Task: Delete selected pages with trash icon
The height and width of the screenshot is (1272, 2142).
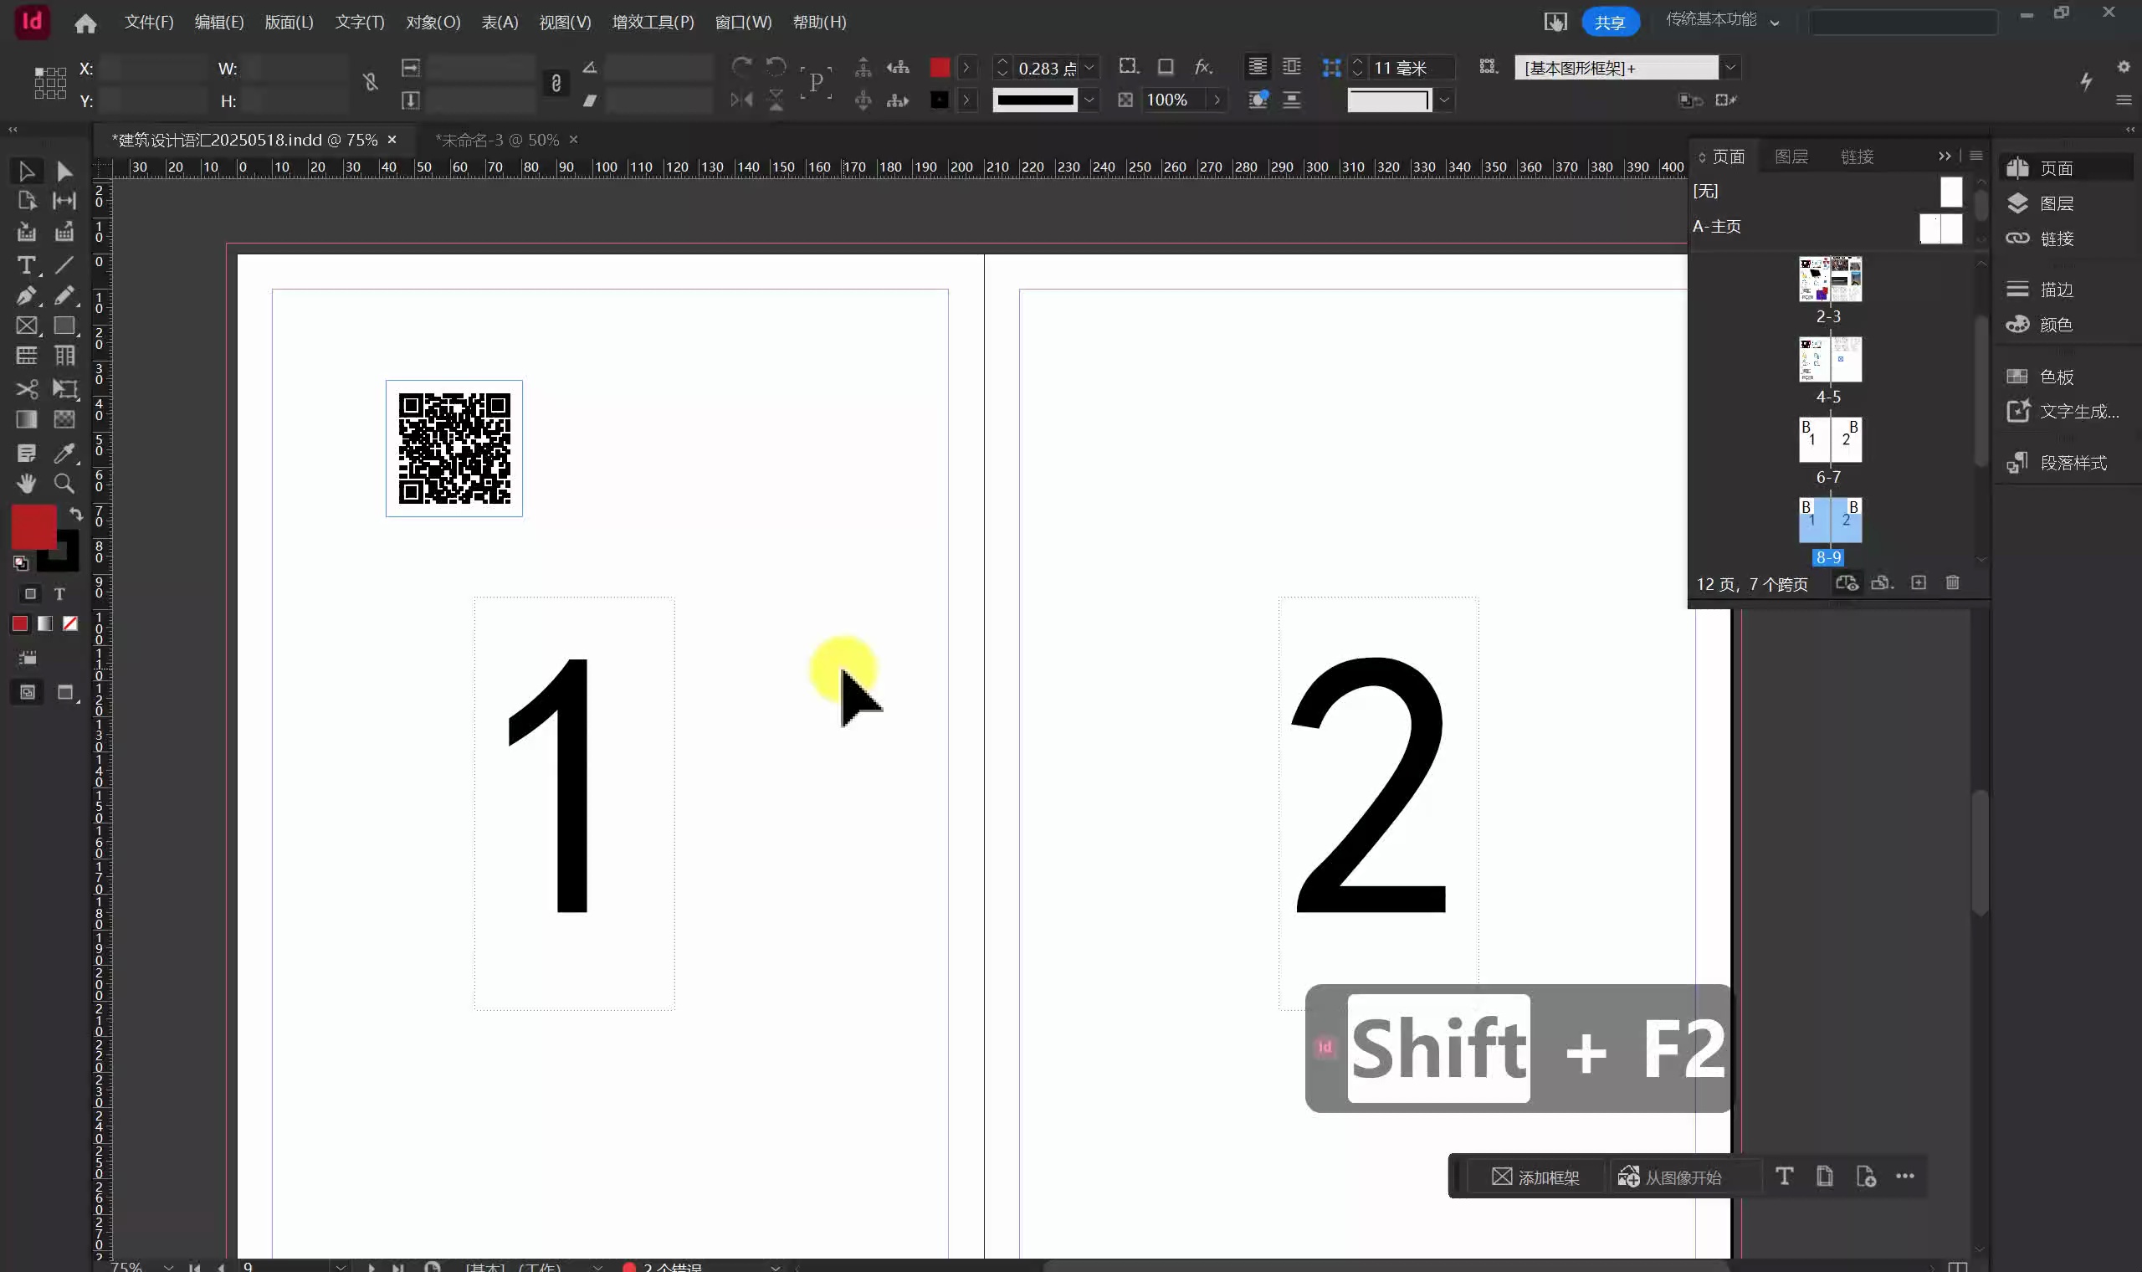Action: [1953, 582]
